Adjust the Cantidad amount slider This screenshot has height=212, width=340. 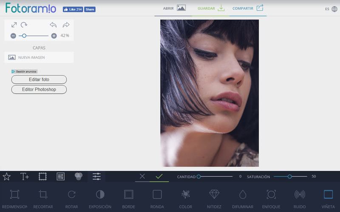click(215, 177)
